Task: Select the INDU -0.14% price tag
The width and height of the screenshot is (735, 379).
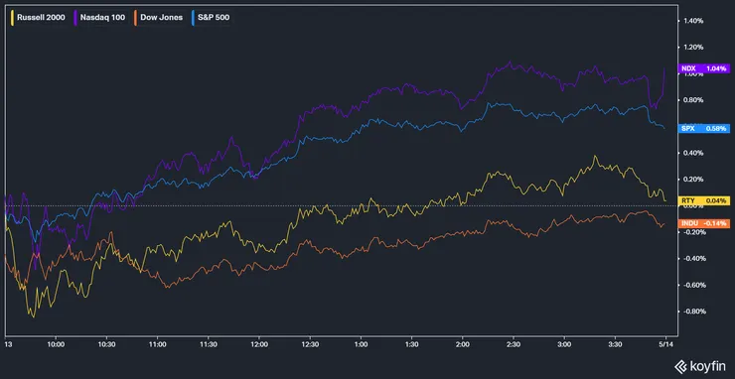Action: (703, 223)
